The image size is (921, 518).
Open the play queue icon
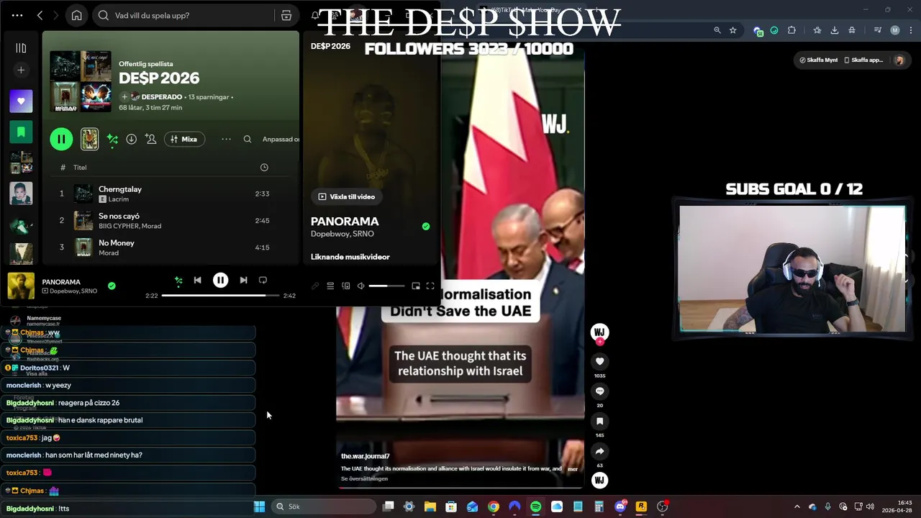pos(330,286)
